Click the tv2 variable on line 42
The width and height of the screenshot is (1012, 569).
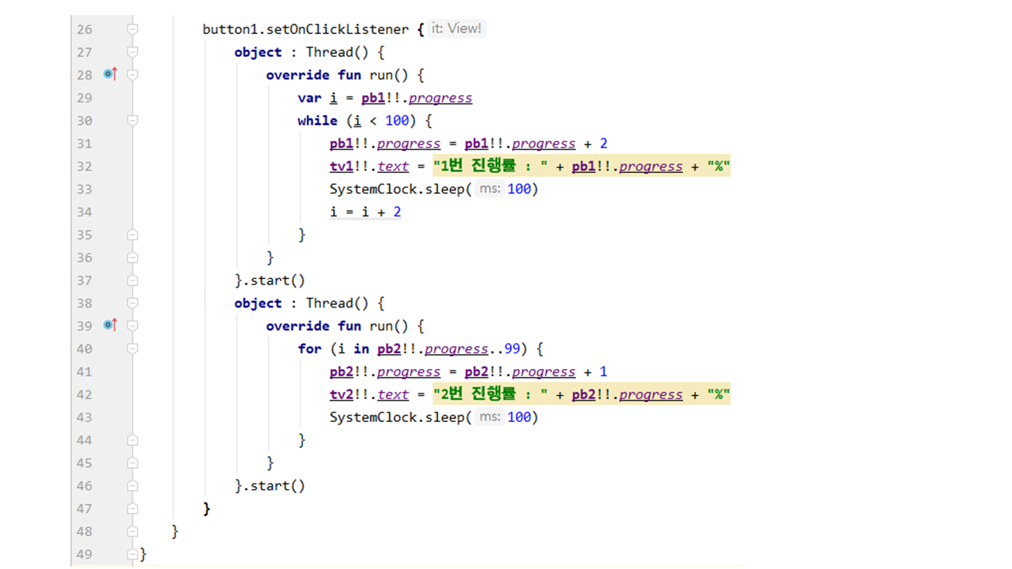342,394
